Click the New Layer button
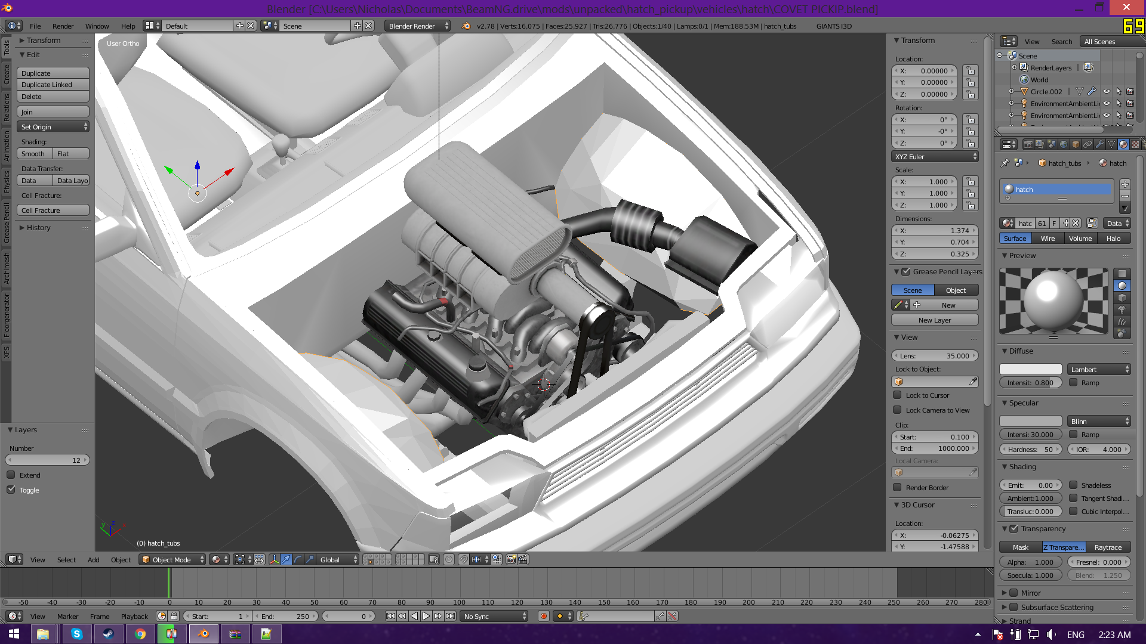The width and height of the screenshot is (1146, 644). pyautogui.click(x=935, y=320)
